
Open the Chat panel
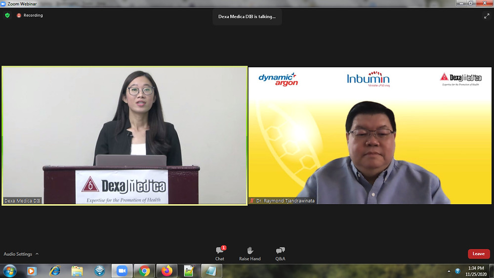(x=220, y=254)
